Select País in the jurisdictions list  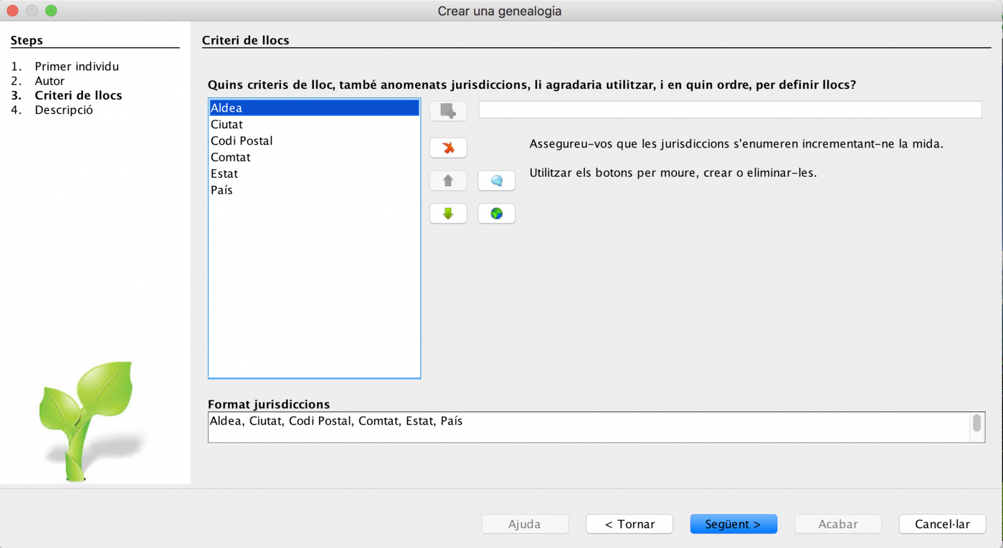[x=314, y=190]
